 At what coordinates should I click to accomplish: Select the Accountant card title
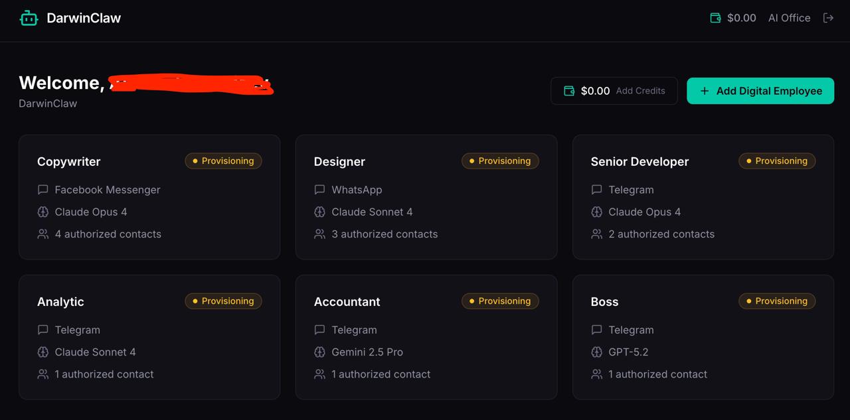[347, 302]
